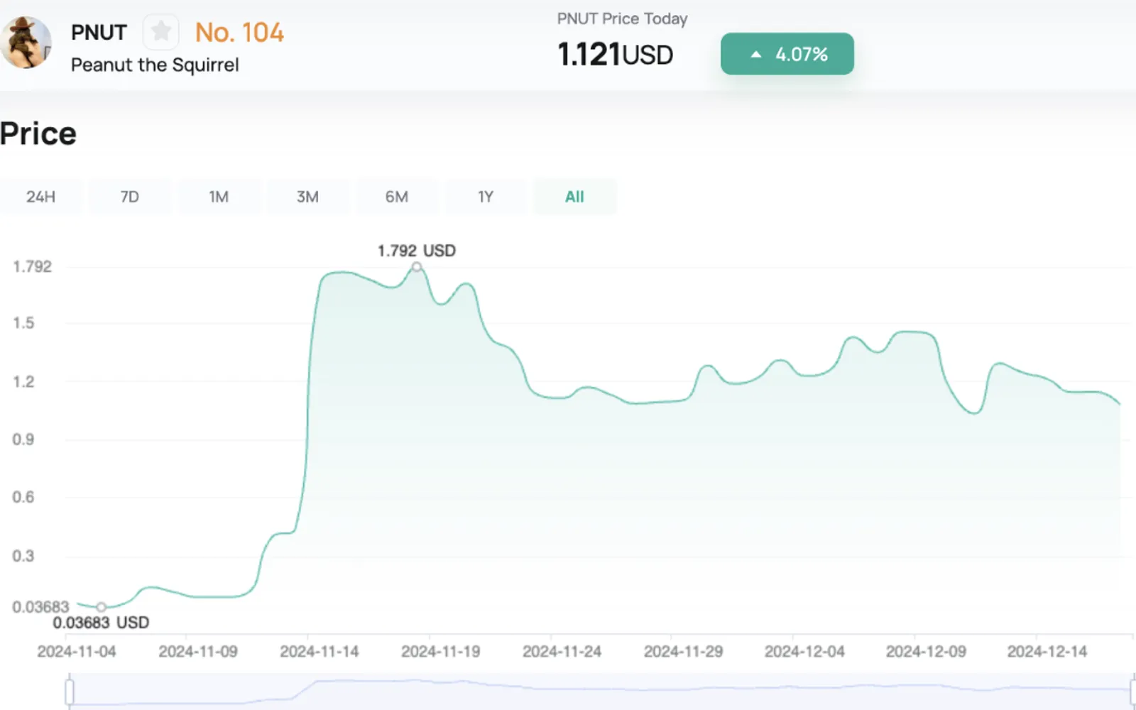Toggle the favorite star next to PNUT

coord(161,32)
